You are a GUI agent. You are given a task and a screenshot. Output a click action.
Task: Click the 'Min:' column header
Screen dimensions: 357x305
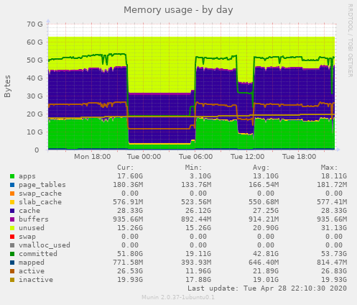click(193, 168)
